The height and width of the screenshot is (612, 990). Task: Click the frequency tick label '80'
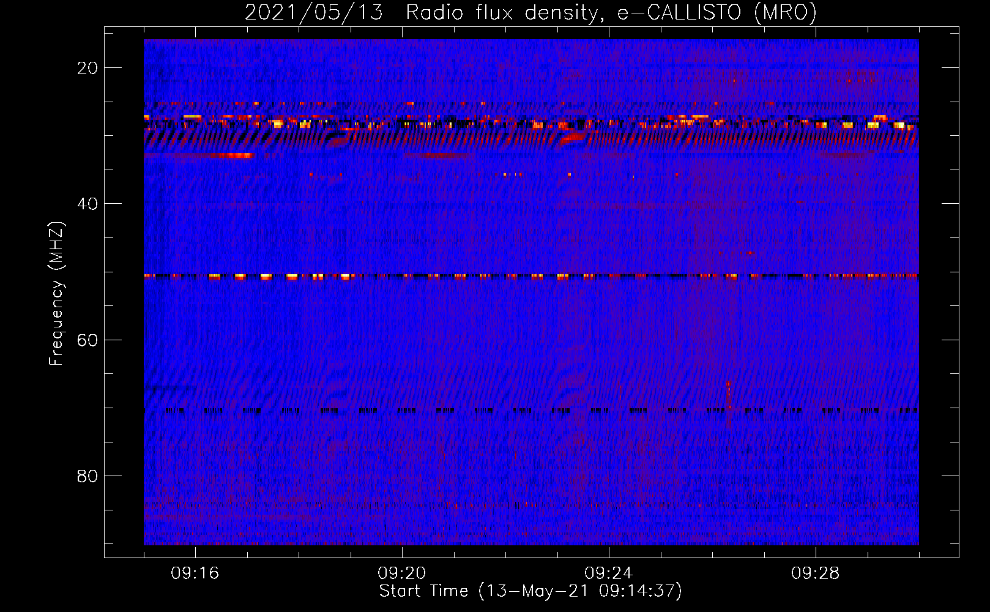tap(88, 476)
